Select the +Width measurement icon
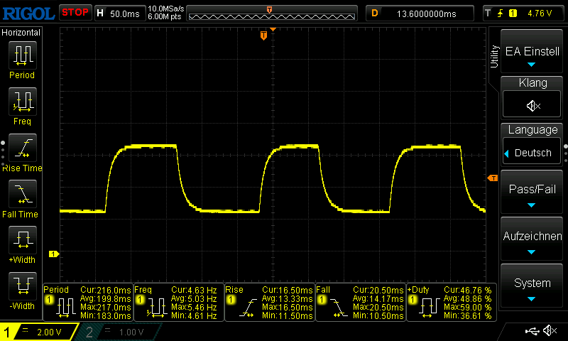 coord(21,240)
